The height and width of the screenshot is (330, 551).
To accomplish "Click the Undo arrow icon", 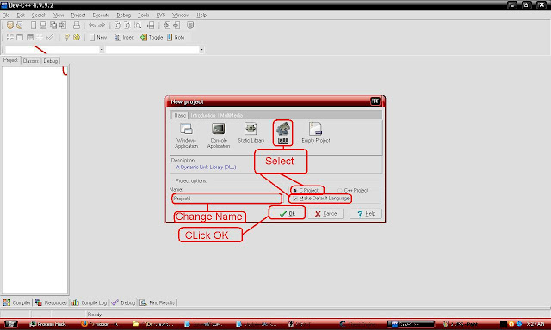I will coord(92,25).
